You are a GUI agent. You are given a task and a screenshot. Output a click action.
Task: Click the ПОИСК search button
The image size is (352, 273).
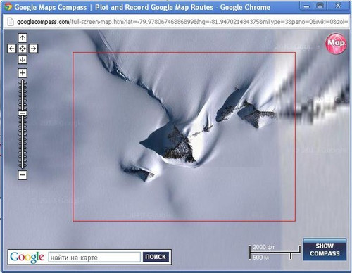point(156,257)
